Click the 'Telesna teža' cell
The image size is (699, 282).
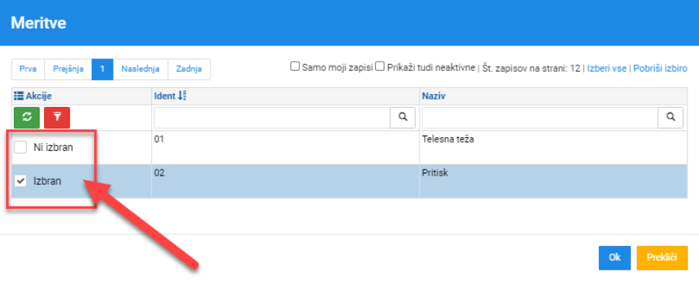[552, 147]
